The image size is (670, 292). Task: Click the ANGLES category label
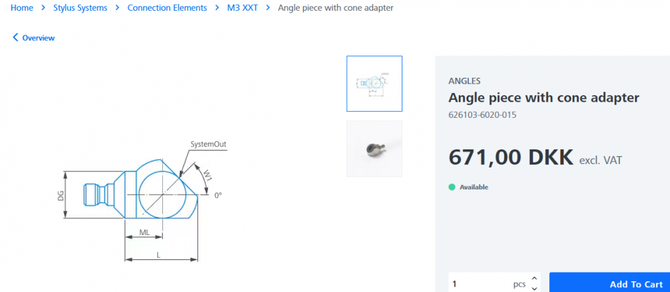[464, 81]
